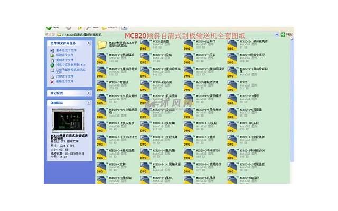
Task: Open the Views dropdown in the toolbar
Action: (125, 27)
